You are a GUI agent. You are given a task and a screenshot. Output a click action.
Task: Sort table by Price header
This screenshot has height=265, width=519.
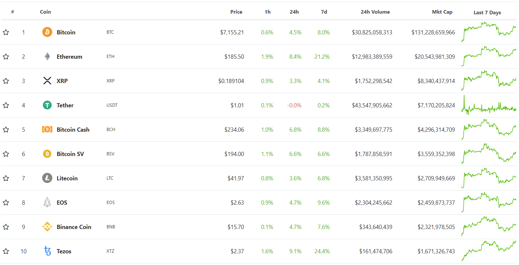236,12
